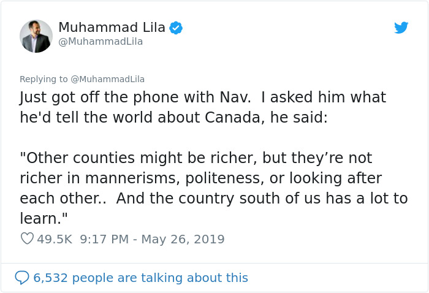This screenshot has width=429, height=293.
Task: Click the speech bubble conversation icon
Action: (x=22, y=278)
